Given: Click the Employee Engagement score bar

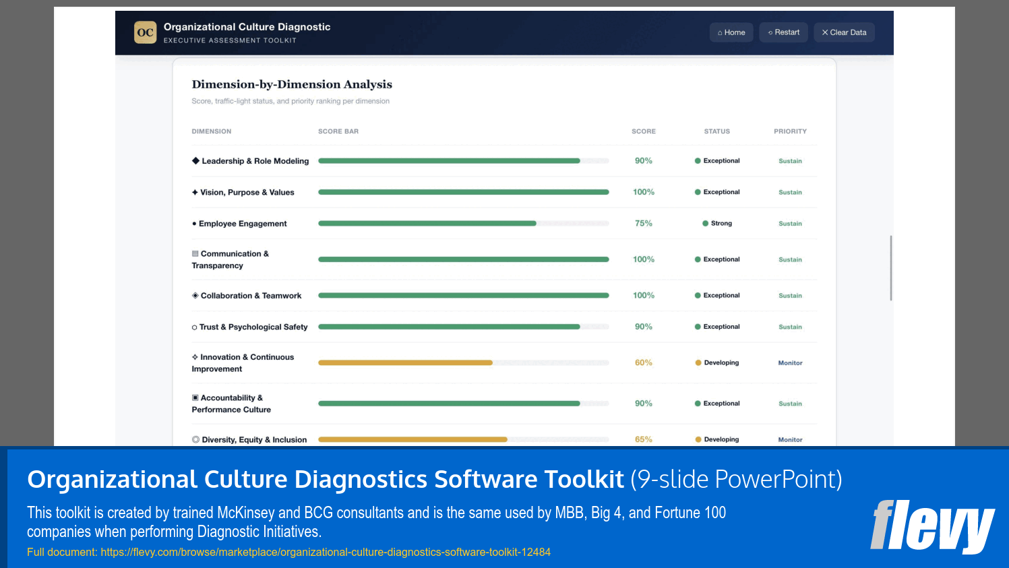Looking at the screenshot, I should (464, 224).
